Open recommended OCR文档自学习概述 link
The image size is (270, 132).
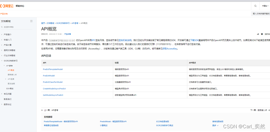164,125
